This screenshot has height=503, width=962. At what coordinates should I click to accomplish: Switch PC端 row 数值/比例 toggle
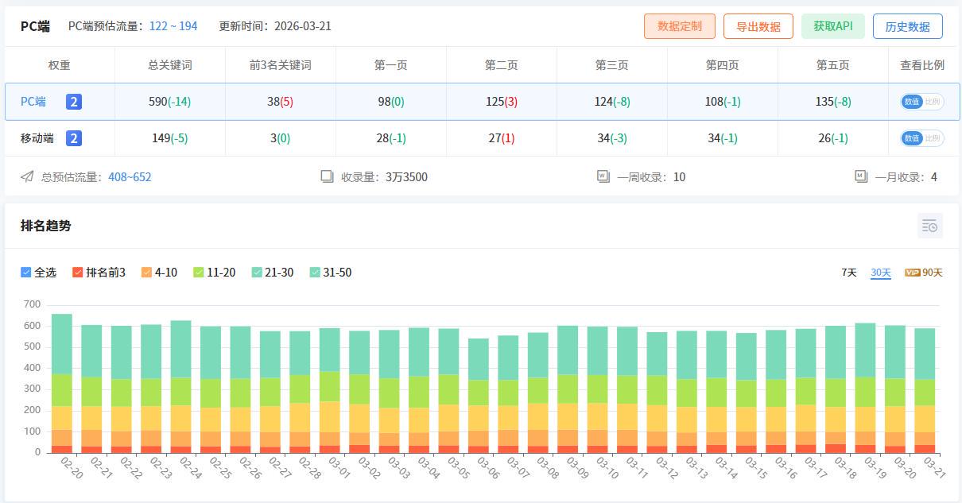pyautogui.click(x=922, y=102)
